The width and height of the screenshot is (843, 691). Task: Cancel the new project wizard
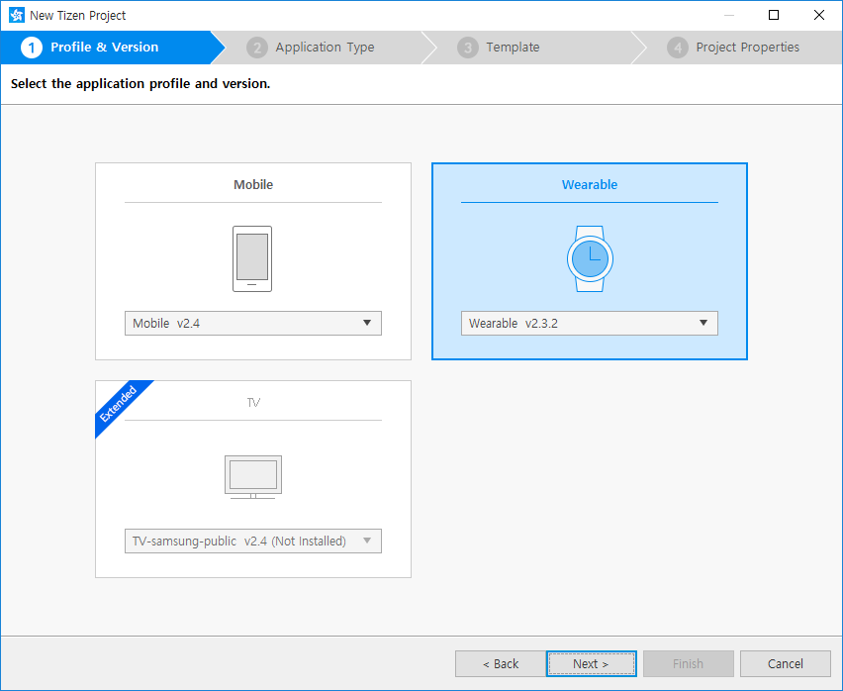coord(785,663)
